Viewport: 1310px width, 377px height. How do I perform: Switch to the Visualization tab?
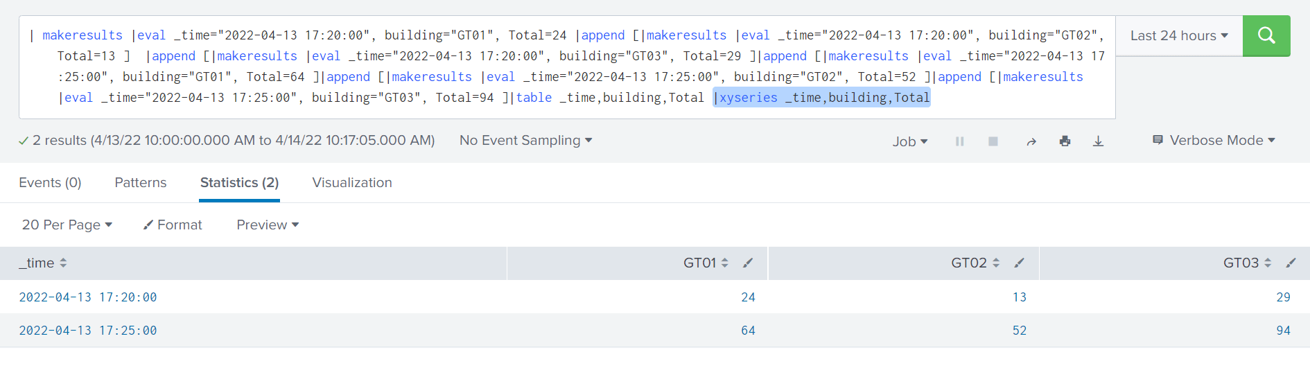[x=352, y=183]
